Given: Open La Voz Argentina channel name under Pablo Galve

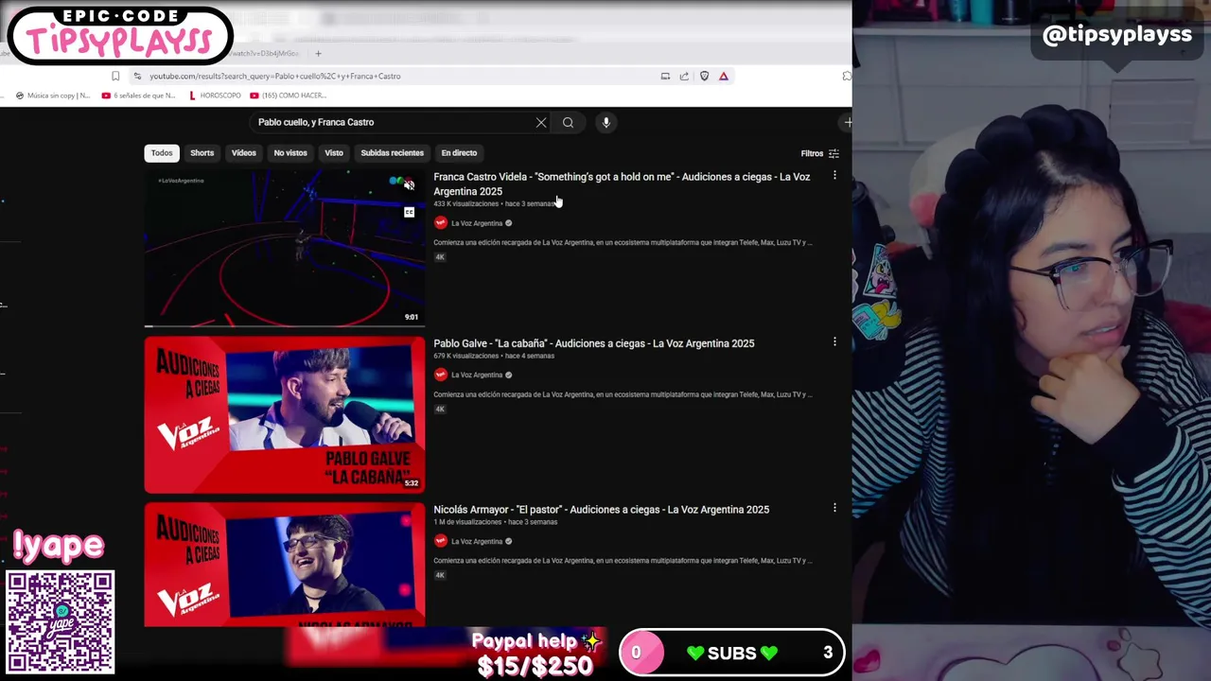Looking at the screenshot, I should (477, 375).
